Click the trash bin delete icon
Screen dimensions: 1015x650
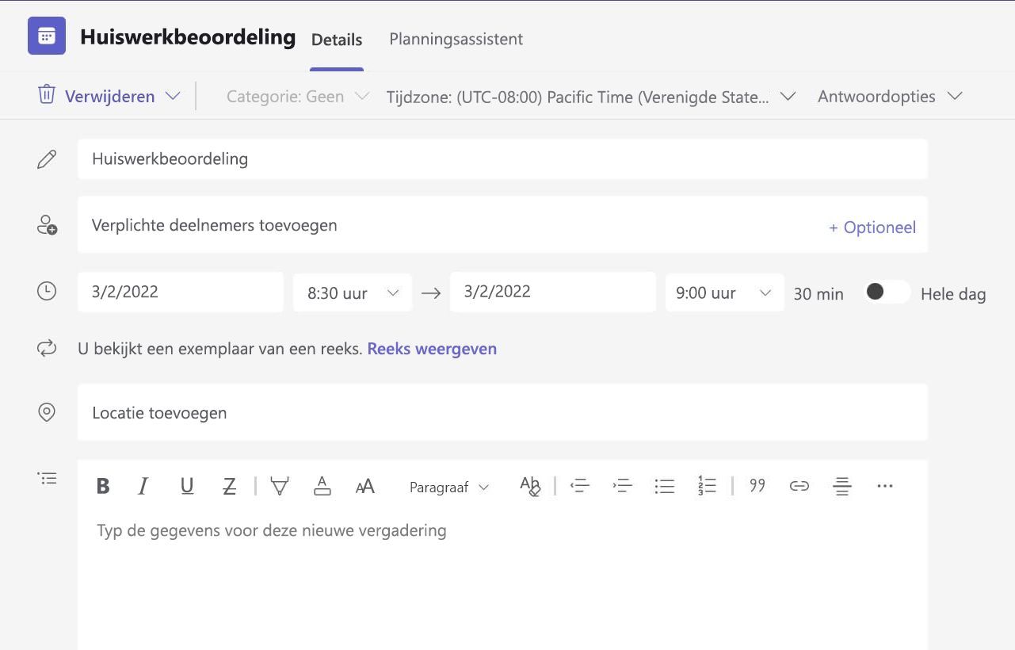[x=47, y=95]
